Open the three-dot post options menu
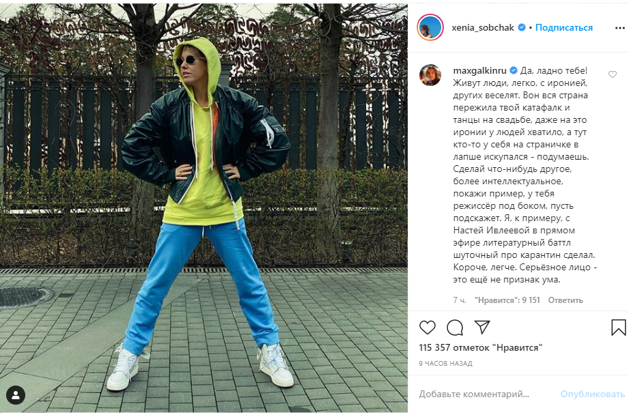Viewport: 629px width, 419px height. (619, 28)
